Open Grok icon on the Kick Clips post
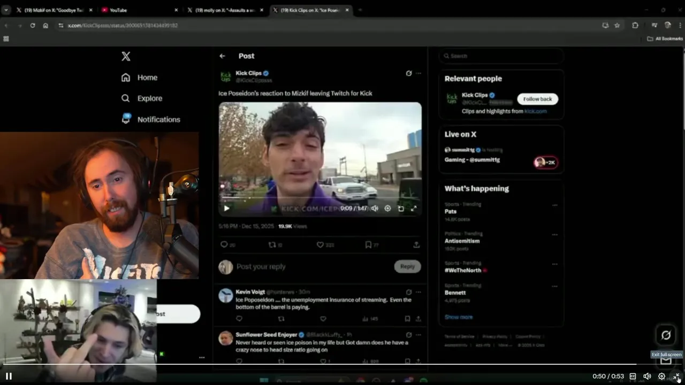This screenshot has height=385, width=685. coord(409,73)
